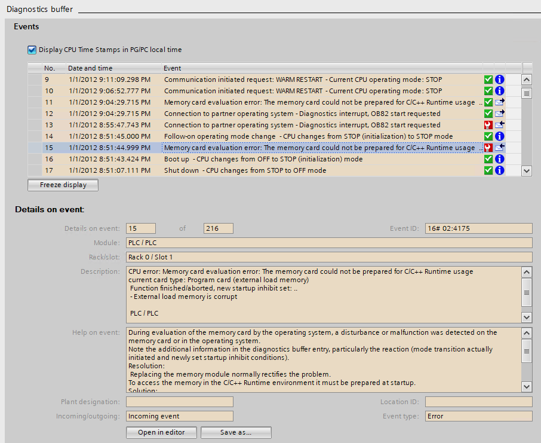Click green checkmark icon for event 16

[x=488, y=159]
